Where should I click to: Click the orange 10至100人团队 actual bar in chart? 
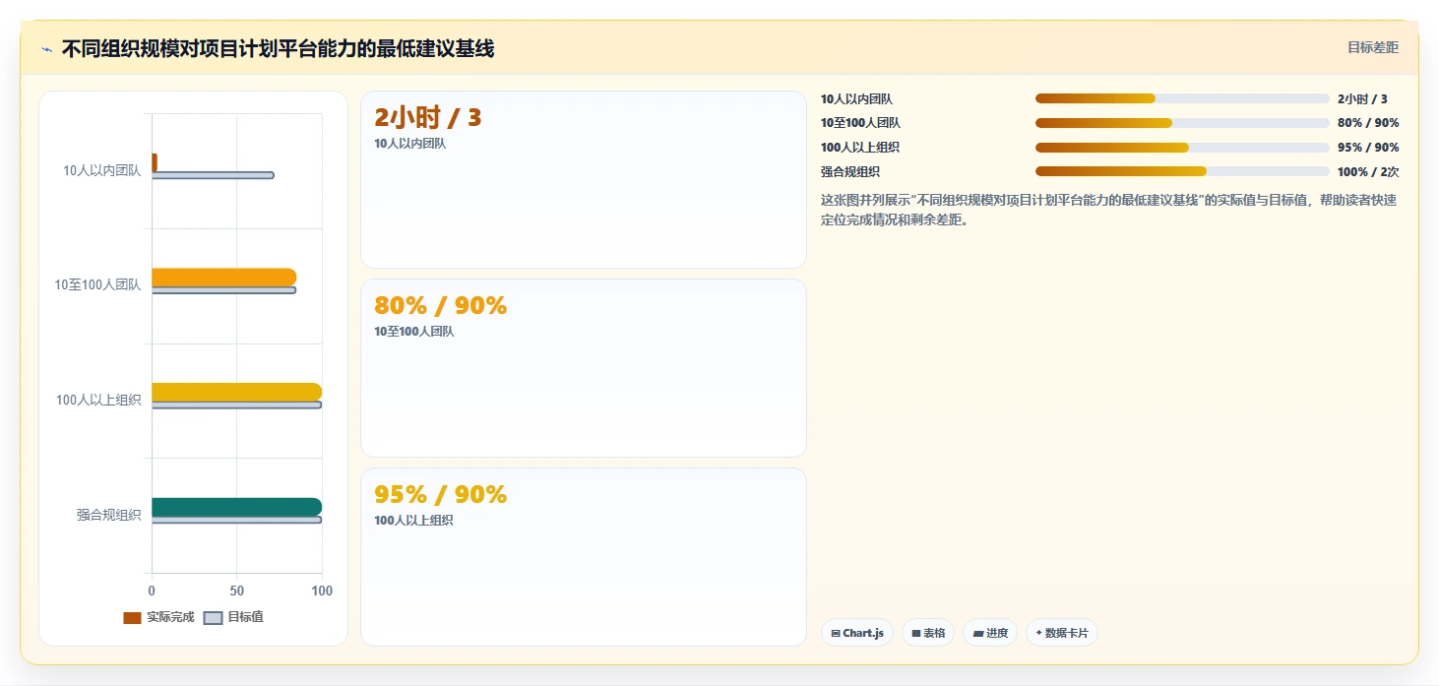tap(223, 278)
